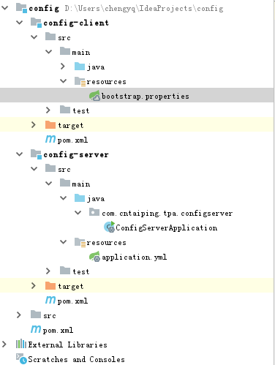Click the Scratches and Consoles icon
275x365 pixels.
[21, 358]
